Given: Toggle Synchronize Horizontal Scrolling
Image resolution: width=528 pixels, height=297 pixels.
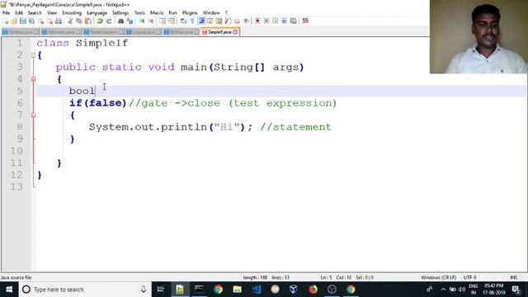Looking at the screenshot, I should point(172,21).
